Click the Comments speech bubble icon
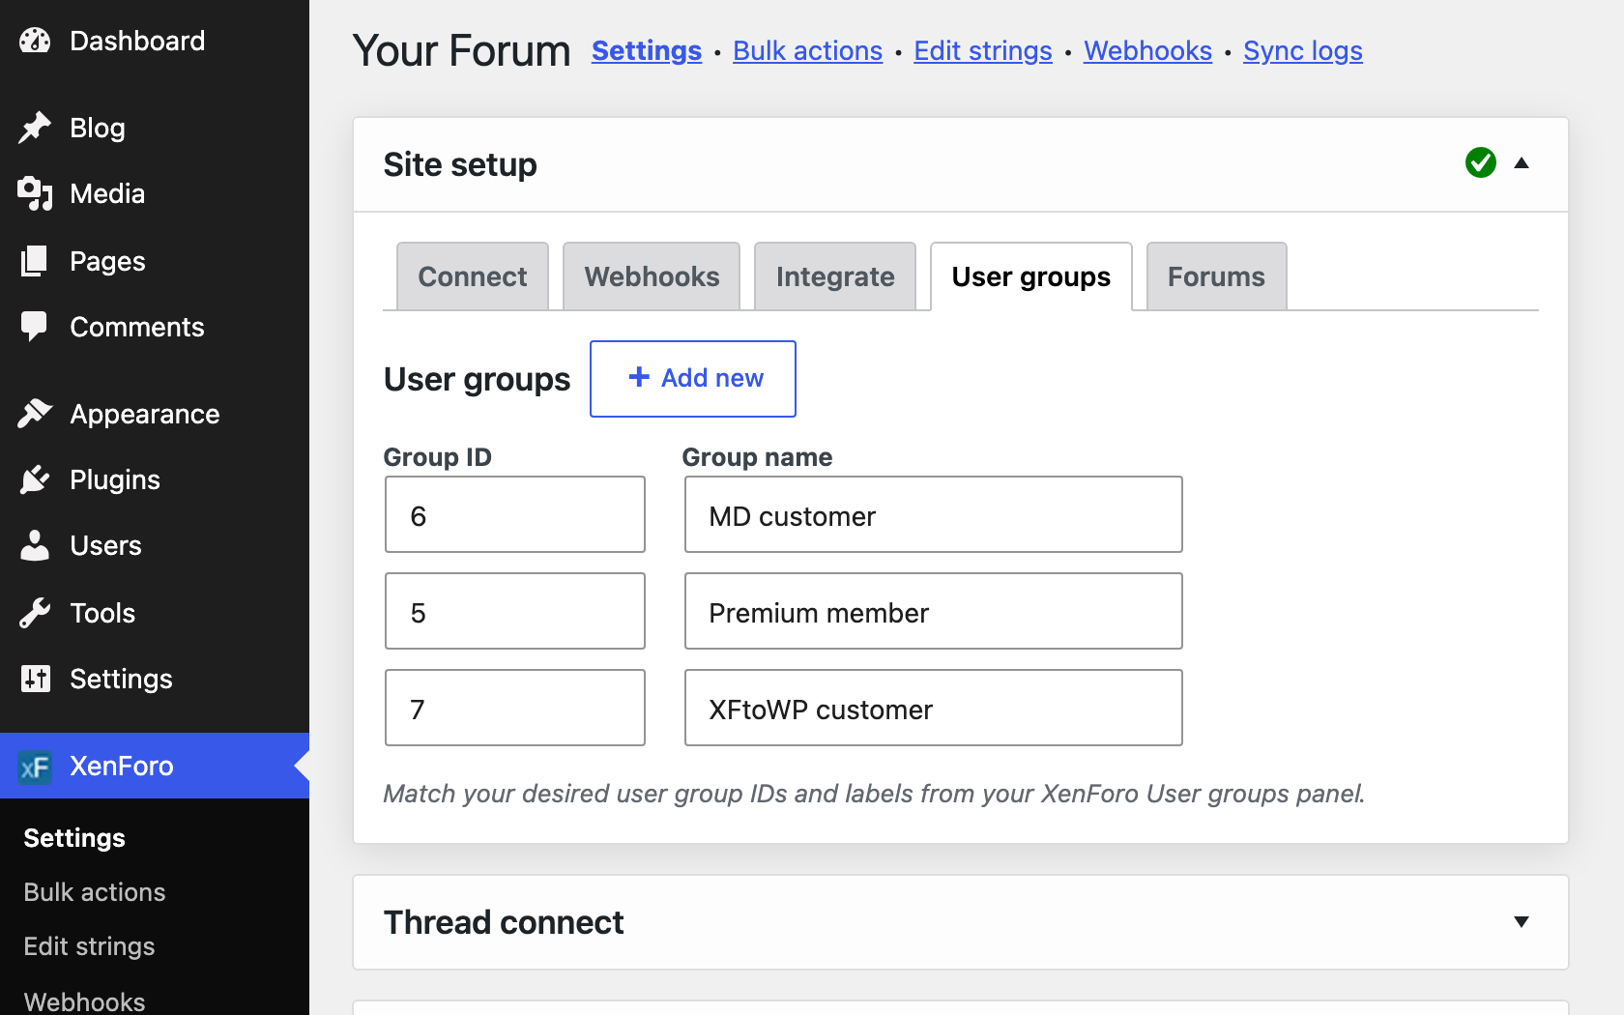 tap(35, 327)
